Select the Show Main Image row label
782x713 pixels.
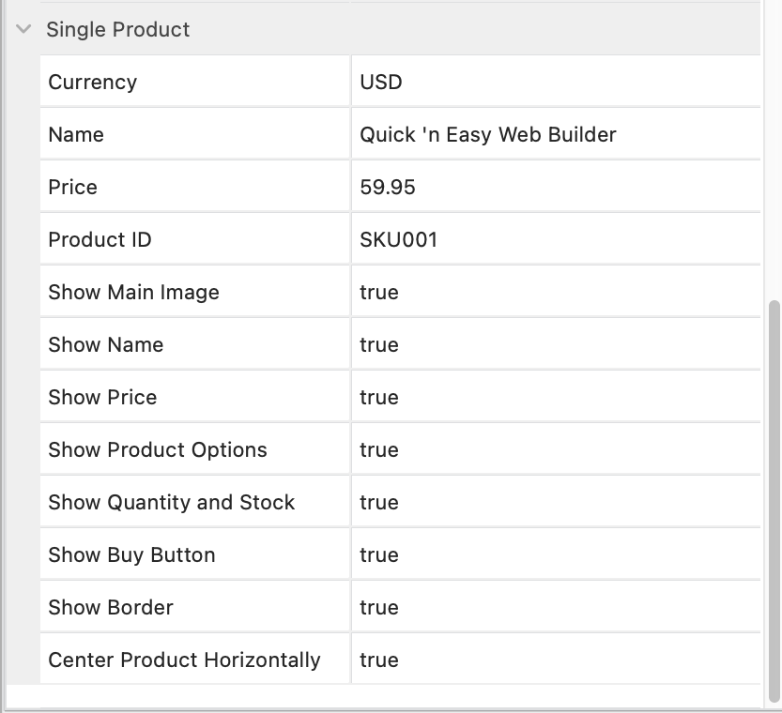coord(133,291)
